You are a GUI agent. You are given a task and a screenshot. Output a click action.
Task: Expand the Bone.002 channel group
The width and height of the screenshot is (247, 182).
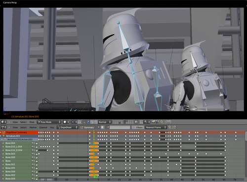coord(3,175)
